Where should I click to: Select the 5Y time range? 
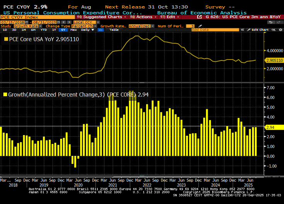[63, 30]
